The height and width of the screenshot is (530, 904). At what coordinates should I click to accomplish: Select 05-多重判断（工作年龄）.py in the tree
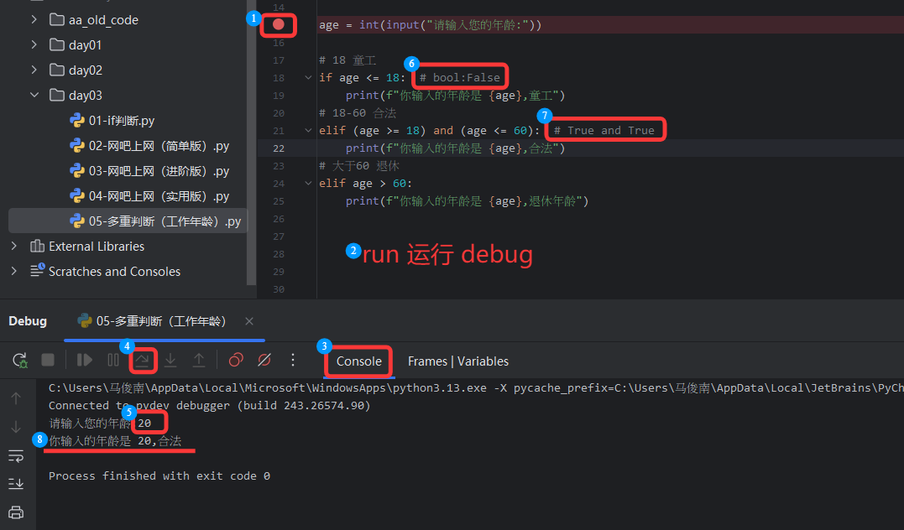tap(128, 221)
